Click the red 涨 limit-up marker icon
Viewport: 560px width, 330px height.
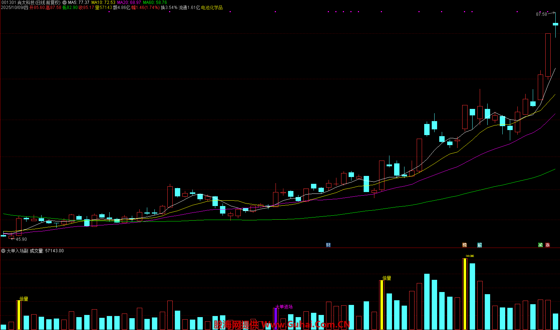point(547,245)
